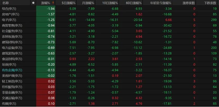
Task: Click the 0.10 涨幅 cell for 传媒
Action: [x=46, y=104]
